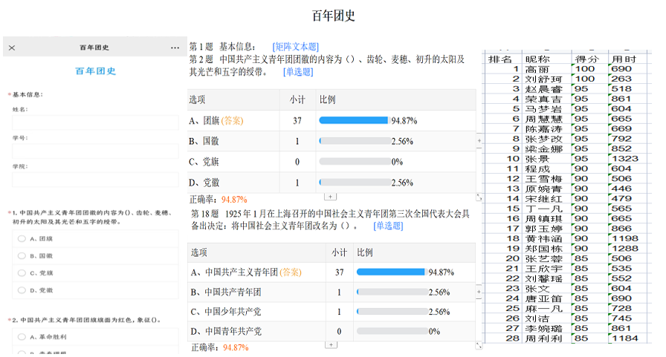This screenshot has height=357, width=666.
Task: Click the time cell 263 for 刘舒珂
Action: (628, 79)
